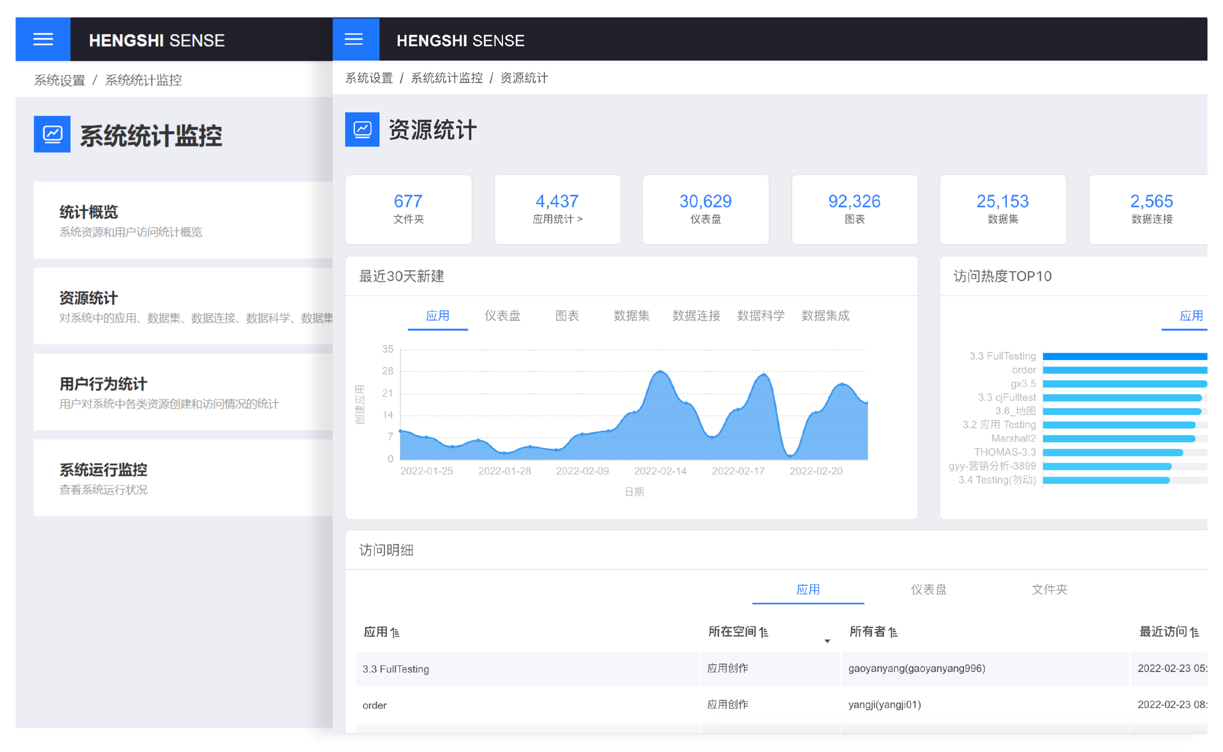Sort by 最近访问 column sort icon

click(x=1194, y=632)
